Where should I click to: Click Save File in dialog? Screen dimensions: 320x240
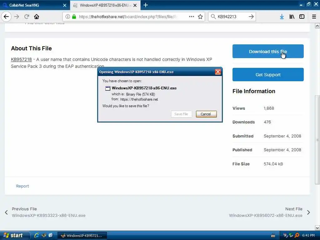(x=181, y=114)
